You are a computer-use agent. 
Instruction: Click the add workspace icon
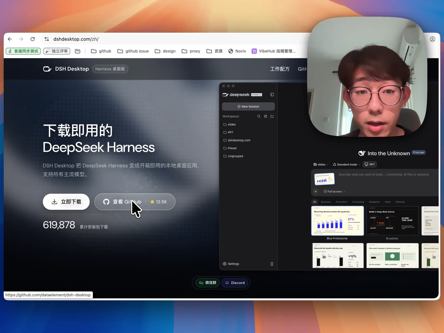(x=272, y=116)
